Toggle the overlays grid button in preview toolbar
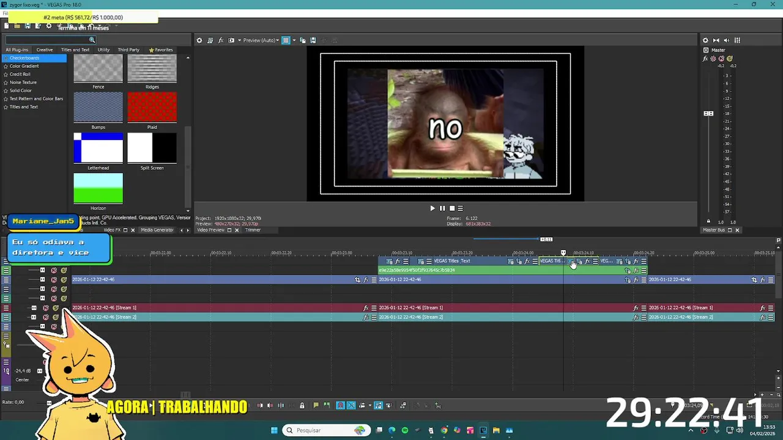The image size is (783, 440). click(286, 40)
